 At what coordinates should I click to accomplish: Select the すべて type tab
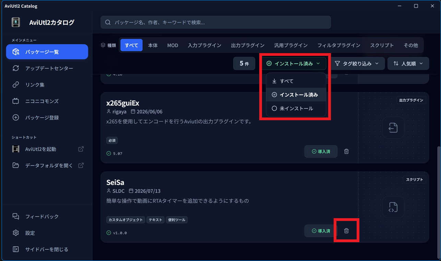(x=131, y=45)
